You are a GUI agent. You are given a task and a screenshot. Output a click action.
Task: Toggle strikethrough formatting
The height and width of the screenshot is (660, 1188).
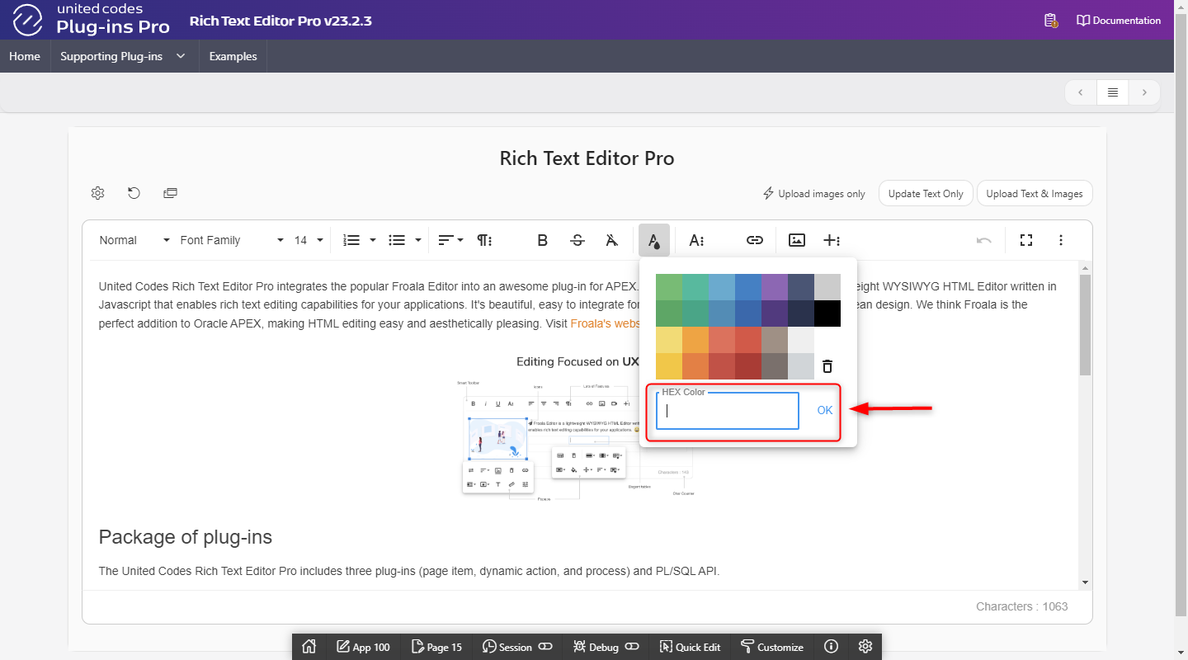pyautogui.click(x=577, y=240)
